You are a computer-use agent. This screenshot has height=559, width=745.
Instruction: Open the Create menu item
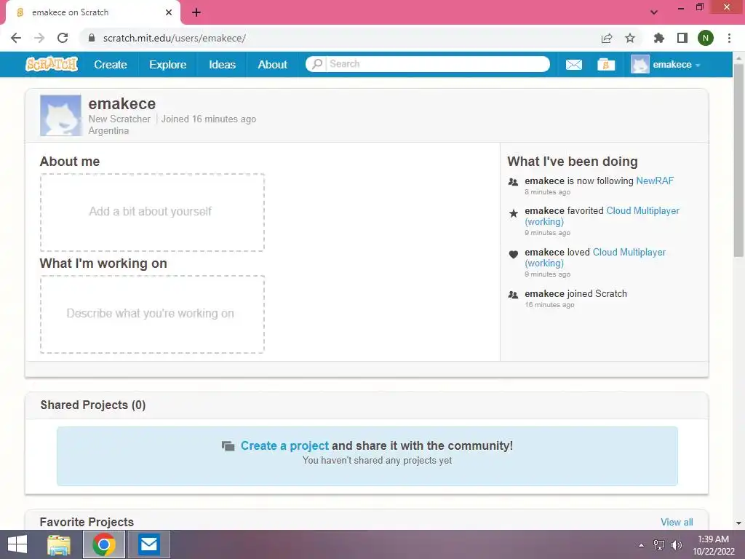coord(111,64)
